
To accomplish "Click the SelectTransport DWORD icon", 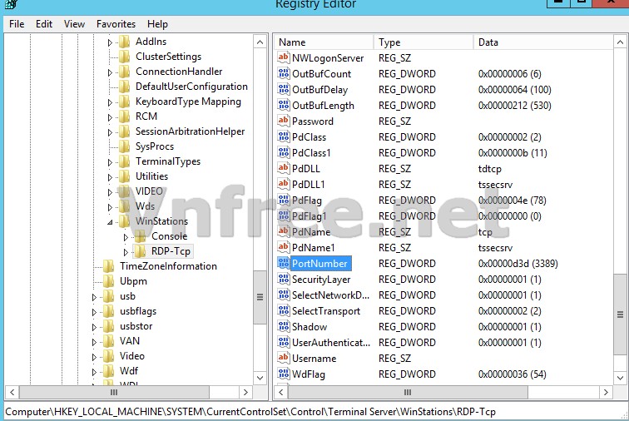I will tap(283, 310).
